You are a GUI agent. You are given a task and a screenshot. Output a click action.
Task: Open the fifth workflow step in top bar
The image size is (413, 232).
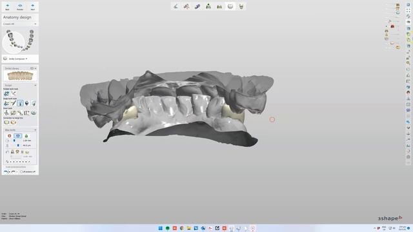(x=219, y=6)
